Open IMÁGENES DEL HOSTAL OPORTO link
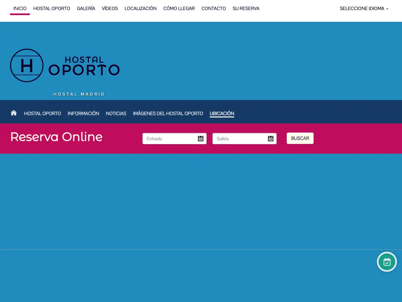 click(168, 113)
